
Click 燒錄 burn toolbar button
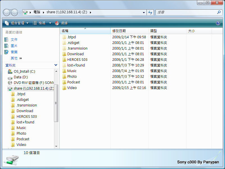tap(61, 23)
